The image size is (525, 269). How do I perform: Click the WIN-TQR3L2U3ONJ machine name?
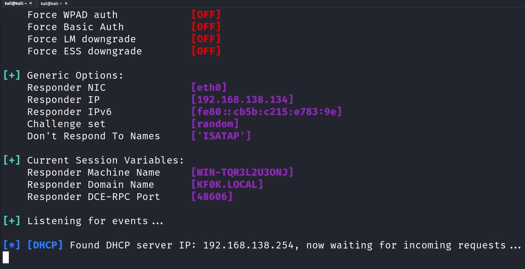[x=242, y=172]
